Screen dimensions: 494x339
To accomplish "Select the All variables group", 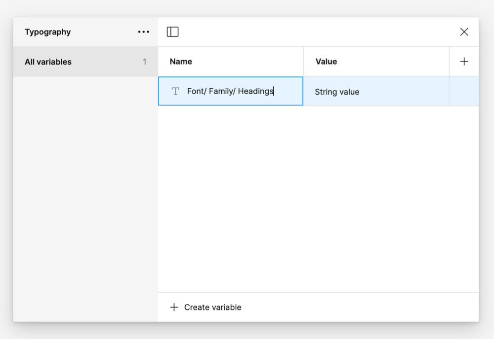I will pos(85,62).
